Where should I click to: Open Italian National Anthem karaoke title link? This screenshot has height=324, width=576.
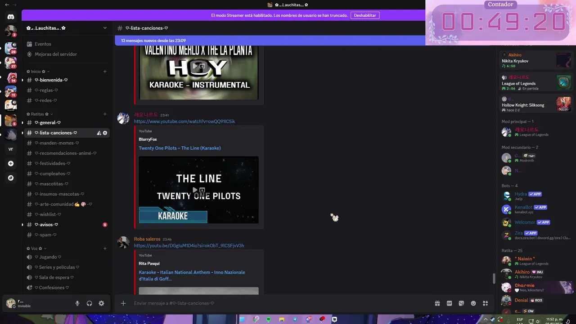click(192, 275)
